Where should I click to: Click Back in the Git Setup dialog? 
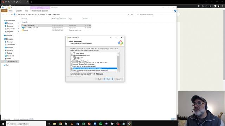click(99, 79)
